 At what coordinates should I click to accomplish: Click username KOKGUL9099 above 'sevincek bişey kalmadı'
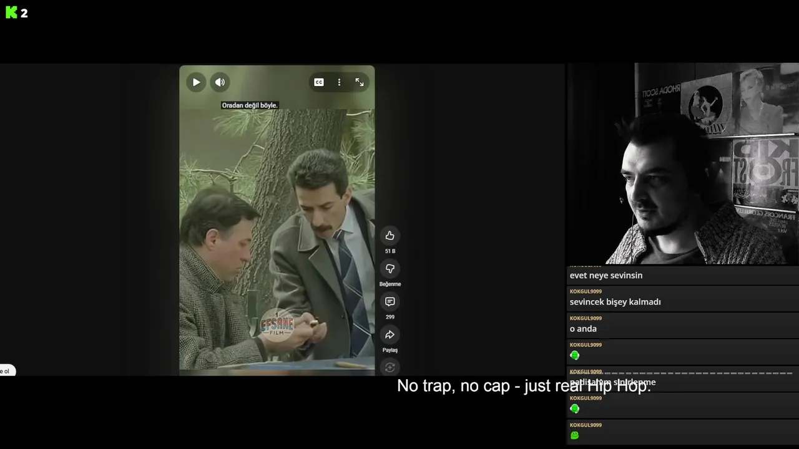(586, 291)
